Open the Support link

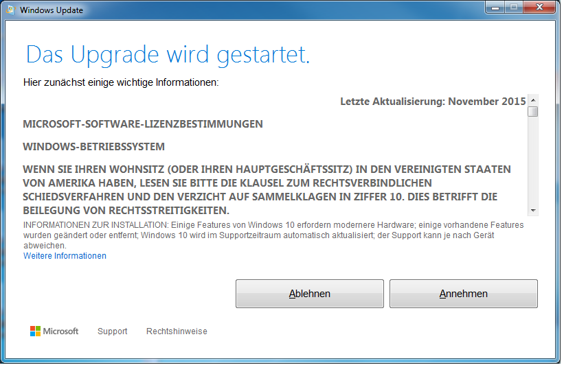112,331
